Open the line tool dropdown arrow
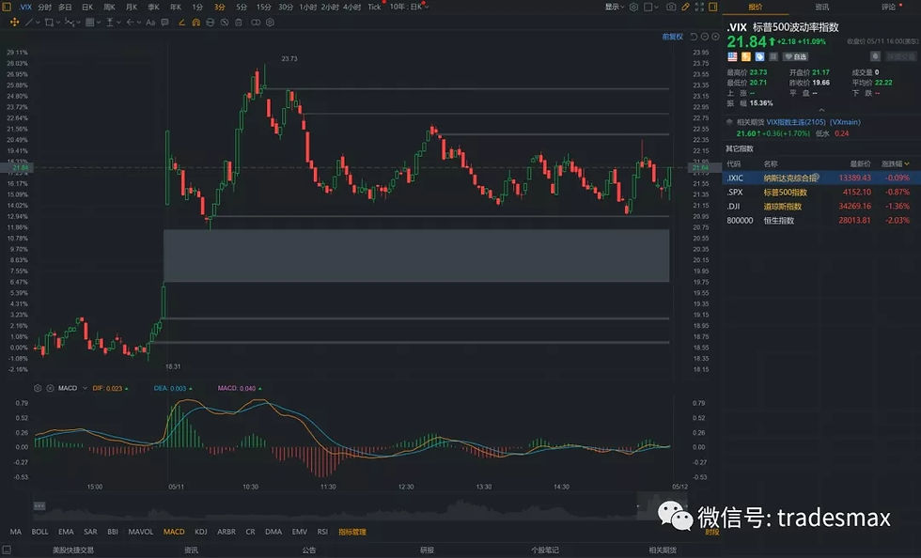This screenshot has width=921, height=558. 38,23
